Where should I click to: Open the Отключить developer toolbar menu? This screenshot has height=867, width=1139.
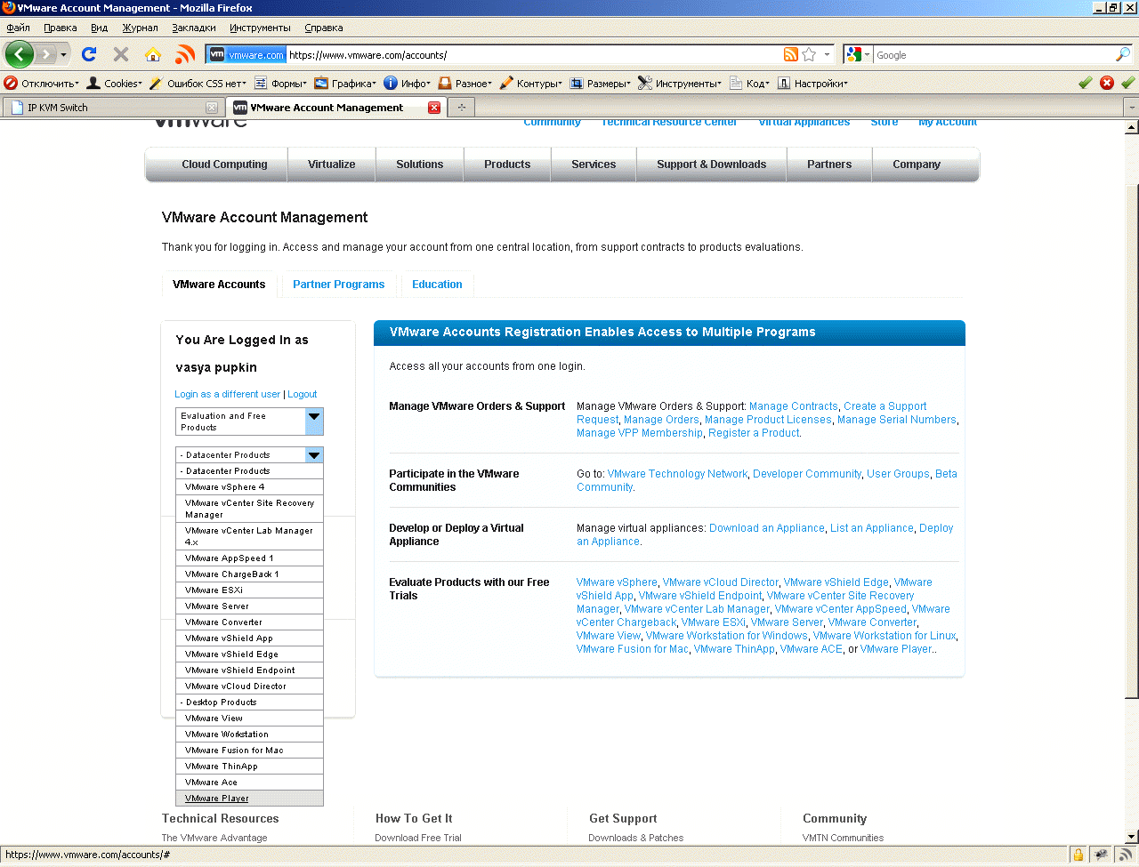point(42,83)
